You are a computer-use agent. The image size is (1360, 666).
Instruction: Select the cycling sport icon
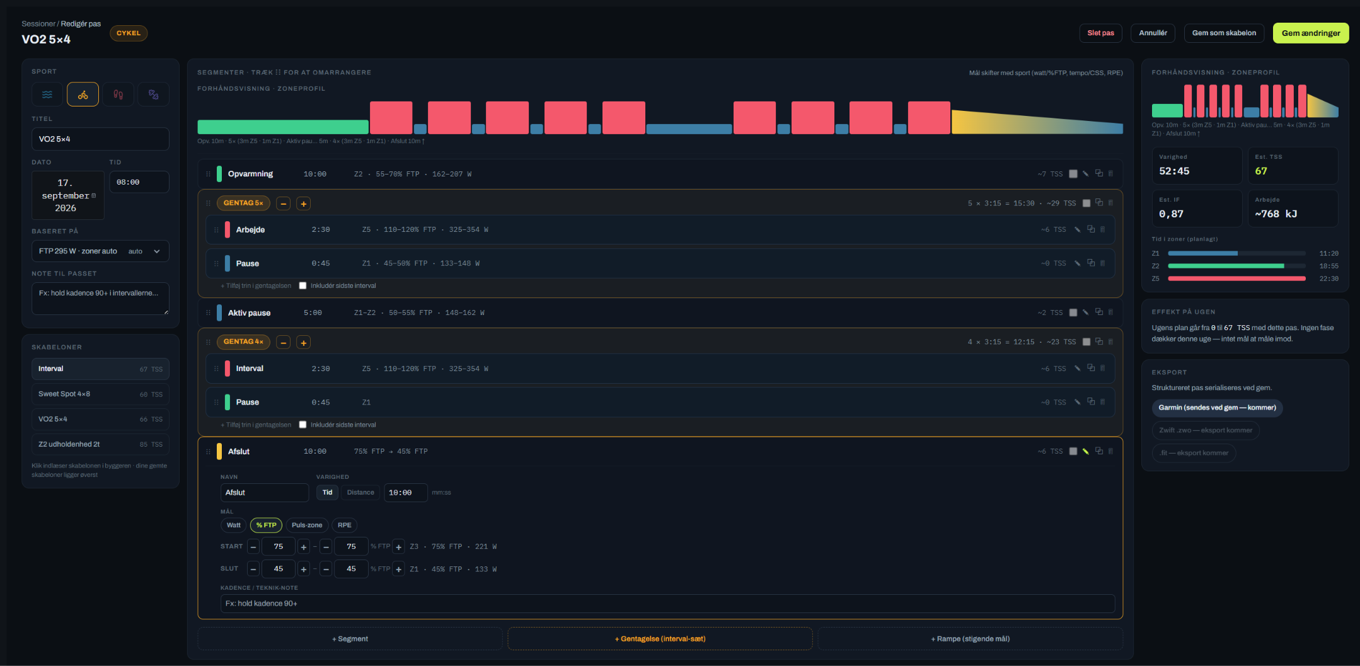click(83, 95)
